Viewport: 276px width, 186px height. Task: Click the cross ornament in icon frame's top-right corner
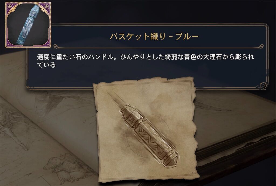tap(47, 6)
